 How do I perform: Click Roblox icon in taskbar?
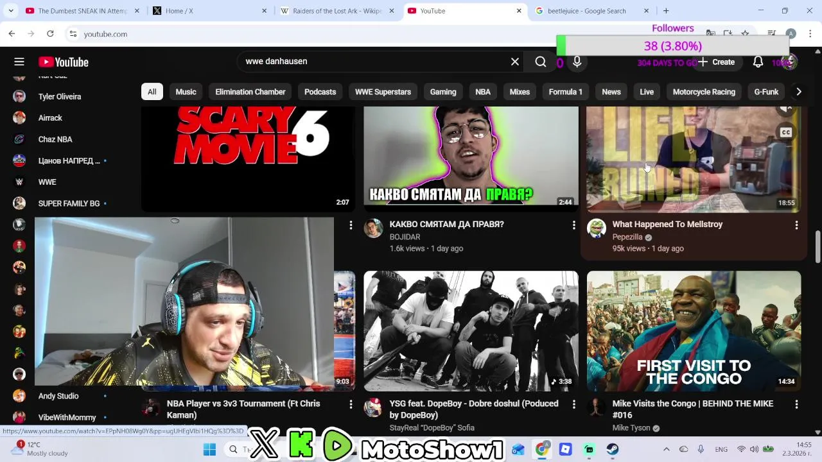point(565,450)
